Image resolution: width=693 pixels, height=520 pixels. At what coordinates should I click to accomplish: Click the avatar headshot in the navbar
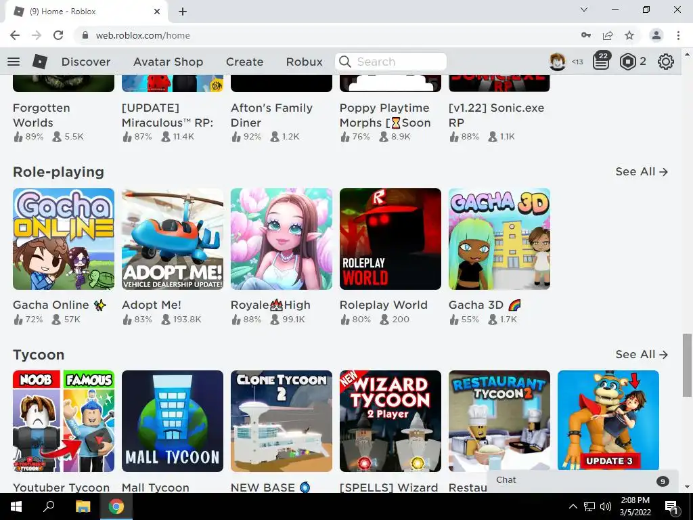(x=558, y=62)
